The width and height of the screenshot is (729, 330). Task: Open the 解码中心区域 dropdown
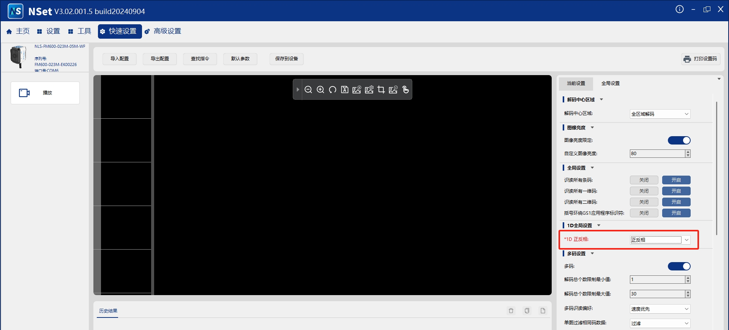[660, 114]
